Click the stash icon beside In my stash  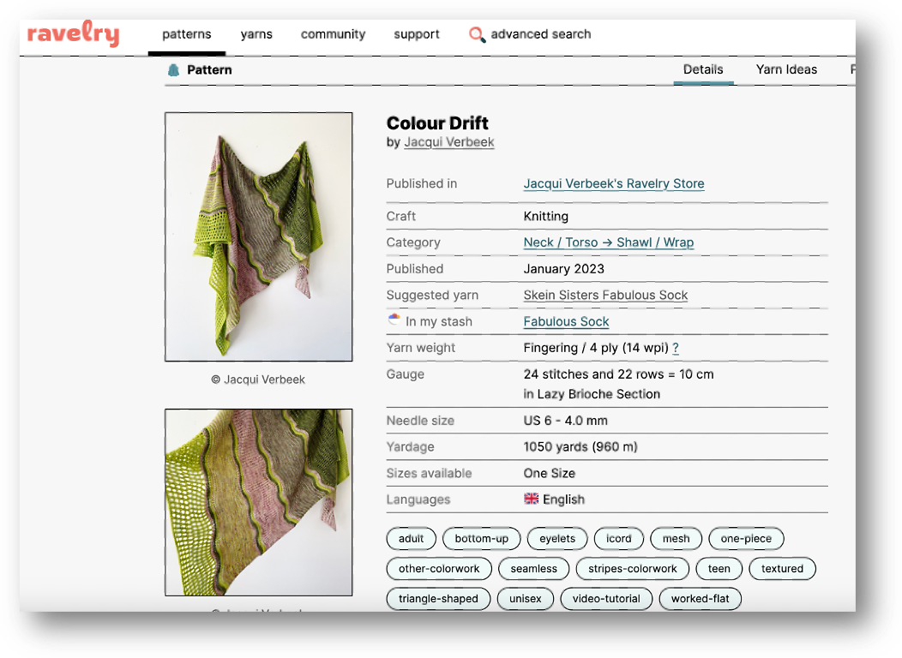(x=394, y=320)
